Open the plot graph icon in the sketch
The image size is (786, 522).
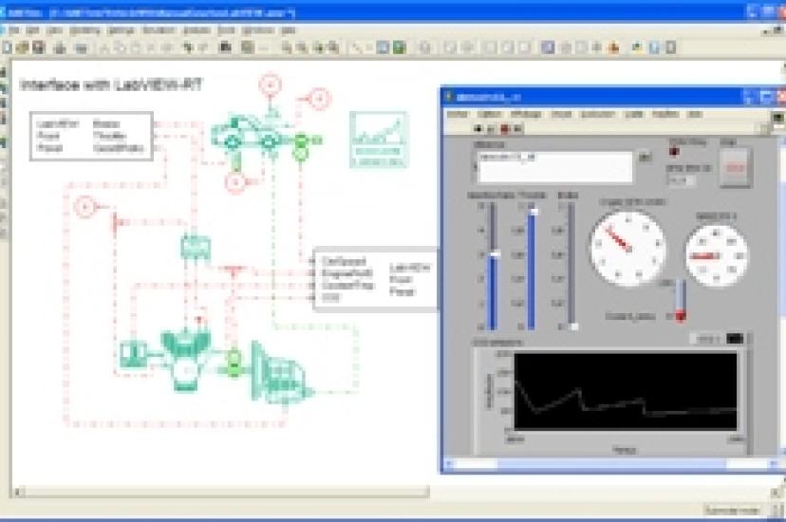[377, 140]
